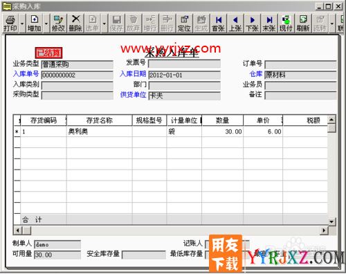Click the 删除 delete X icon
The image size is (346, 274).
[x=75, y=24]
